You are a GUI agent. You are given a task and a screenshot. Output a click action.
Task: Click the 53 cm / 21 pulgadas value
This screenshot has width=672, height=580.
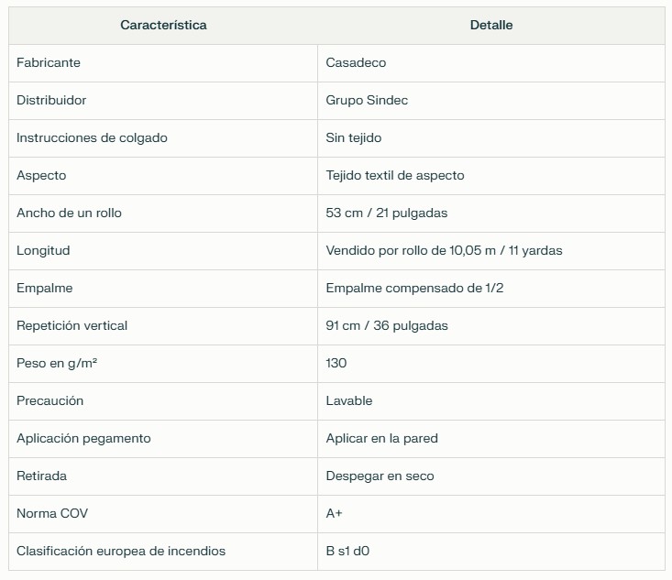tap(387, 213)
